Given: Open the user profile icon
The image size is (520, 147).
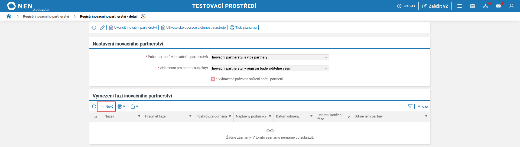Looking at the screenshot, I should point(511,6).
